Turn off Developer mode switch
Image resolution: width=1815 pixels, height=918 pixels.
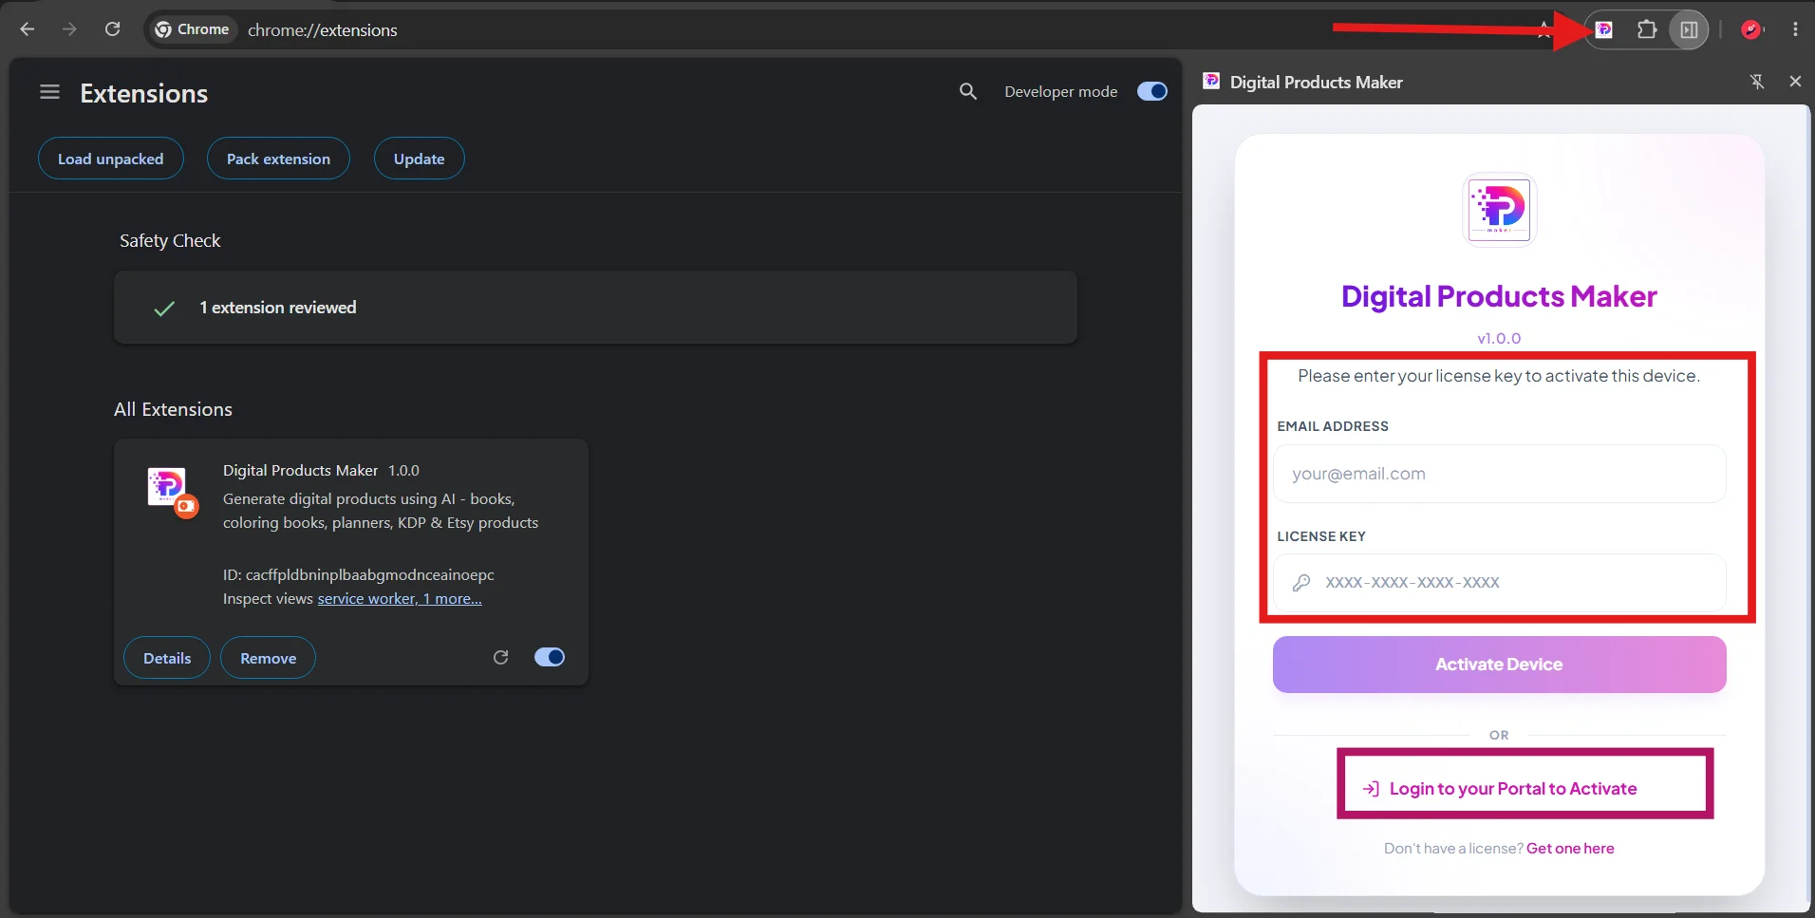coord(1152,91)
